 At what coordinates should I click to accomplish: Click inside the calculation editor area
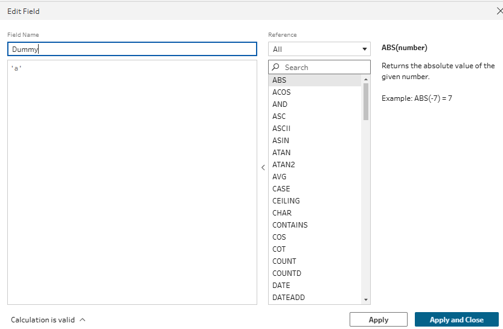point(132,181)
